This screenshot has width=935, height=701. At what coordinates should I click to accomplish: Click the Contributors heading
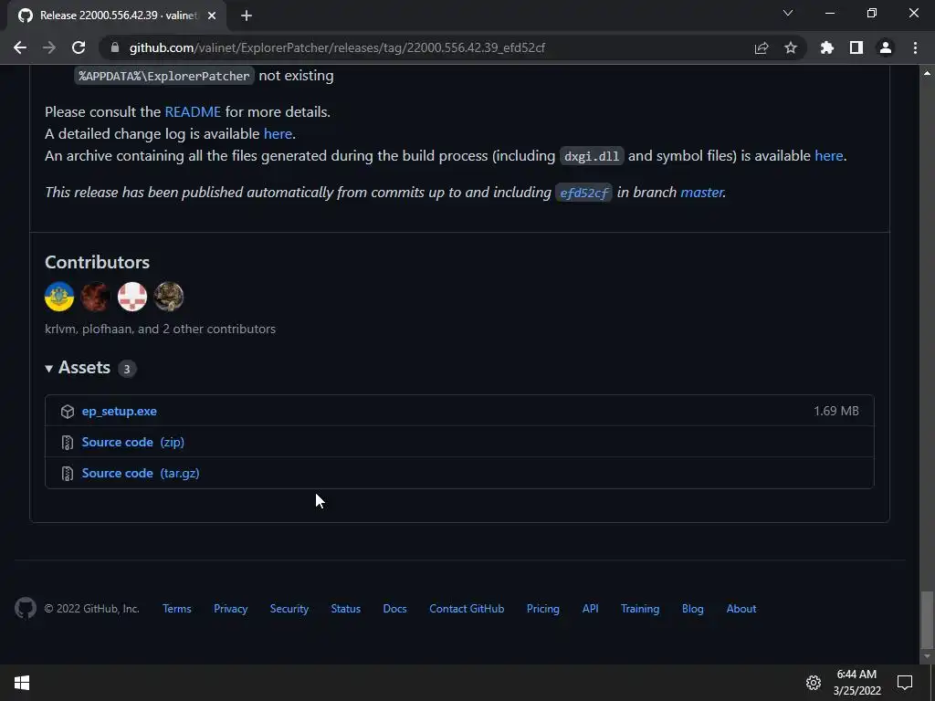97,262
